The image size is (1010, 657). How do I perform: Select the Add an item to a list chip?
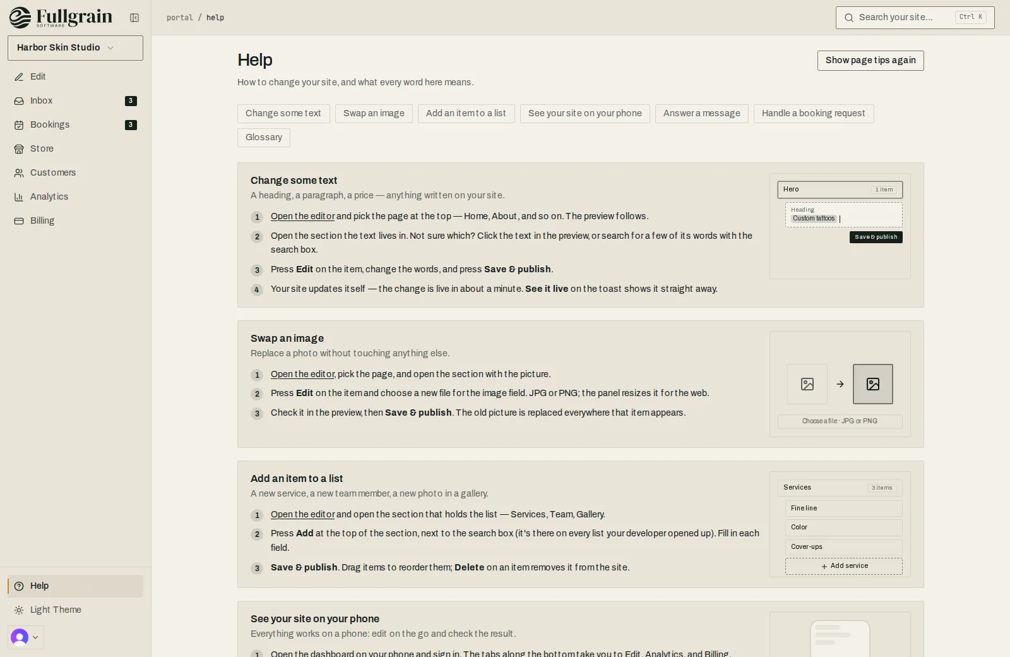tap(466, 114)
